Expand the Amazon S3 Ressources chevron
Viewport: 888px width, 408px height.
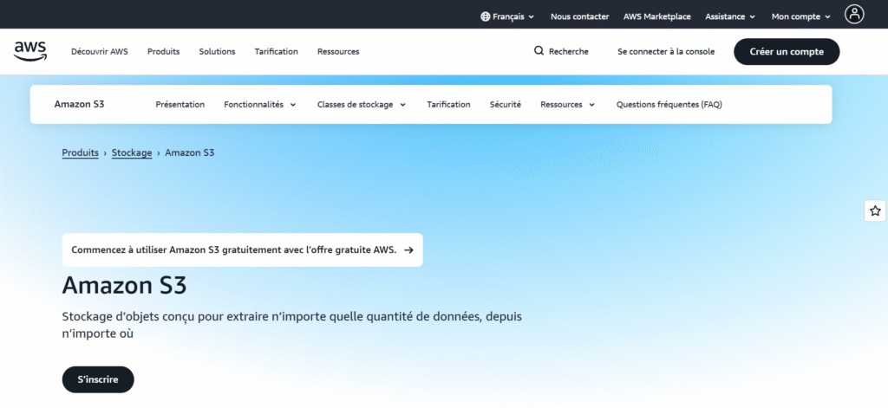click(591, 105)
